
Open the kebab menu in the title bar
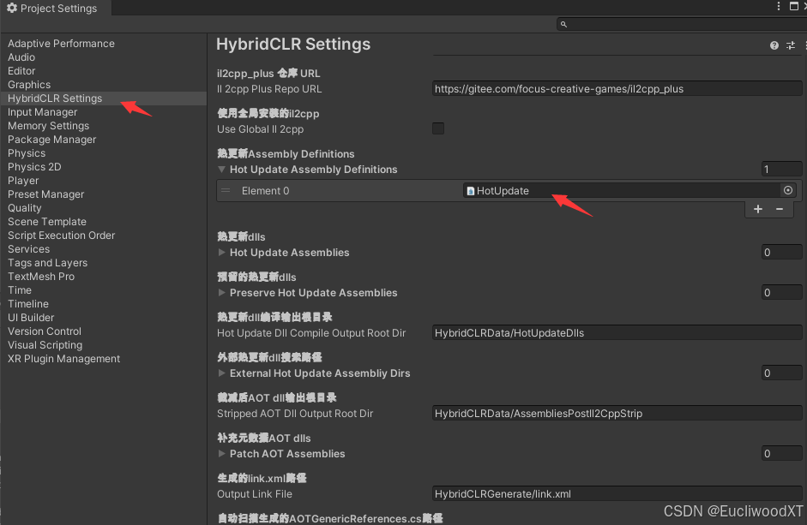click(777, 7)
